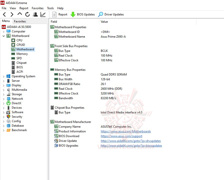Click the back navigation arrow
224x180 pixels.
[4, 14]
